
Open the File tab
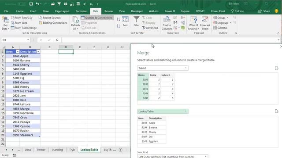click(x=6, y=11)
